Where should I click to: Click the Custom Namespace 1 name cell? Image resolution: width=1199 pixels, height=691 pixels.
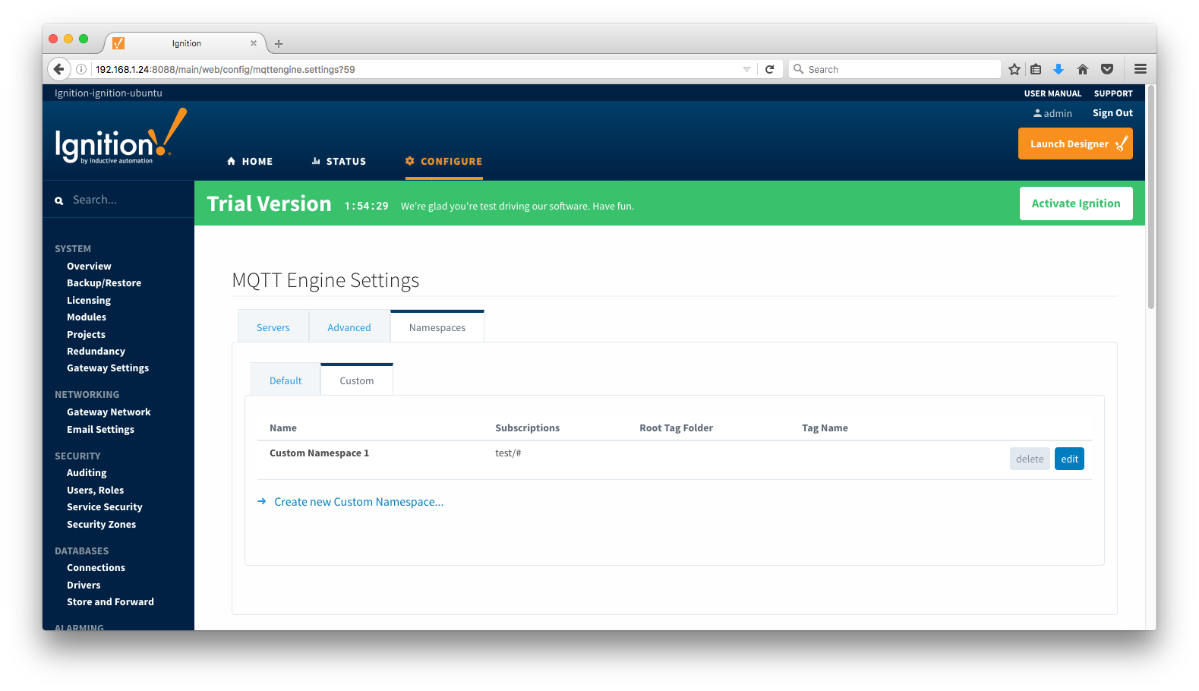pyautogui.click(x=319, y=453)
